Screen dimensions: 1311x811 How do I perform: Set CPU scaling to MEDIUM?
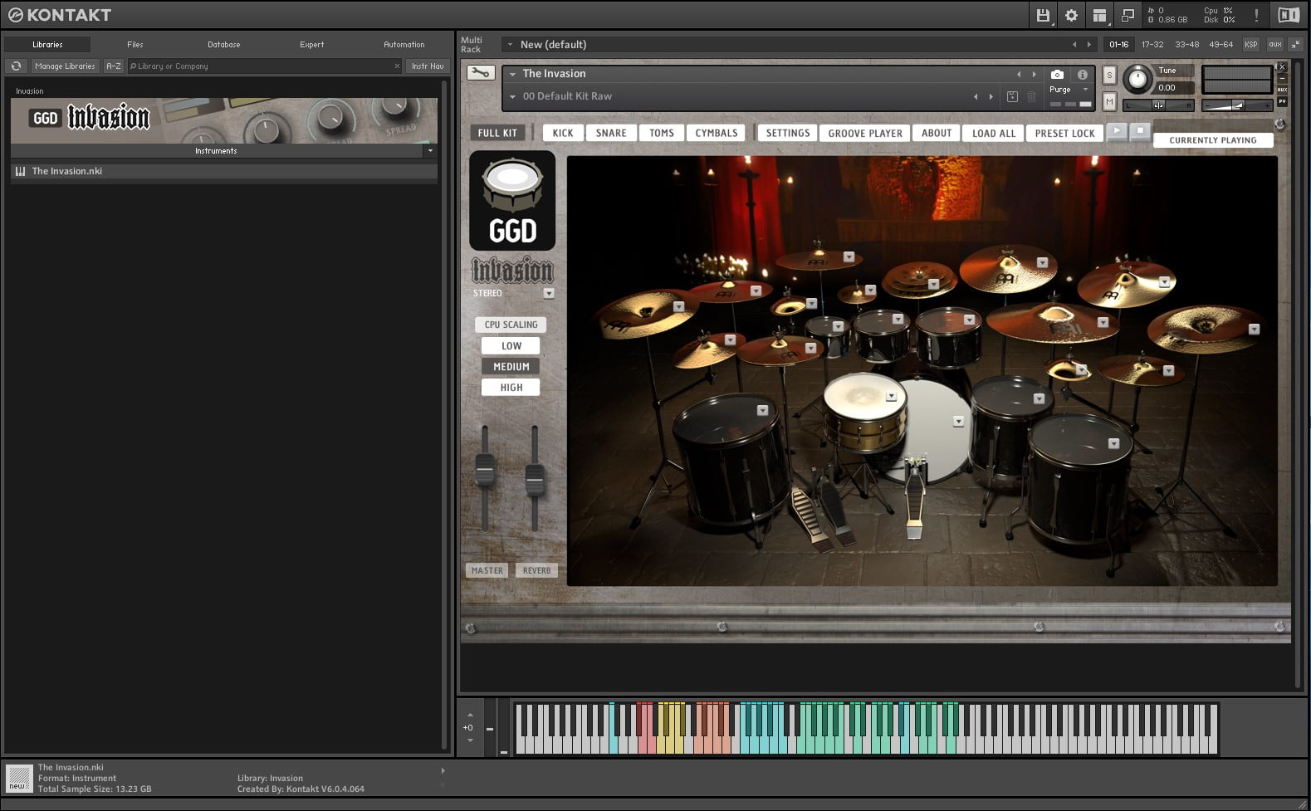click(x=511, y=366)
